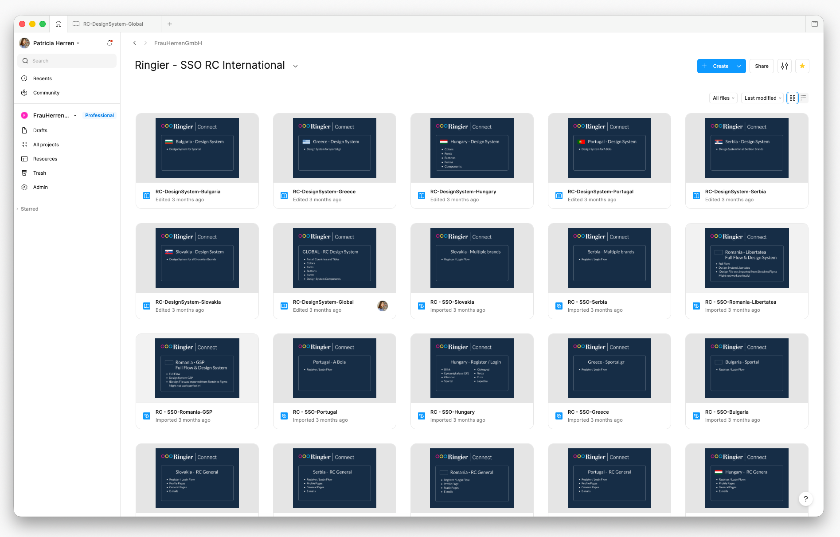
Task: Open notifications bell icon
Action: point(109,43)
